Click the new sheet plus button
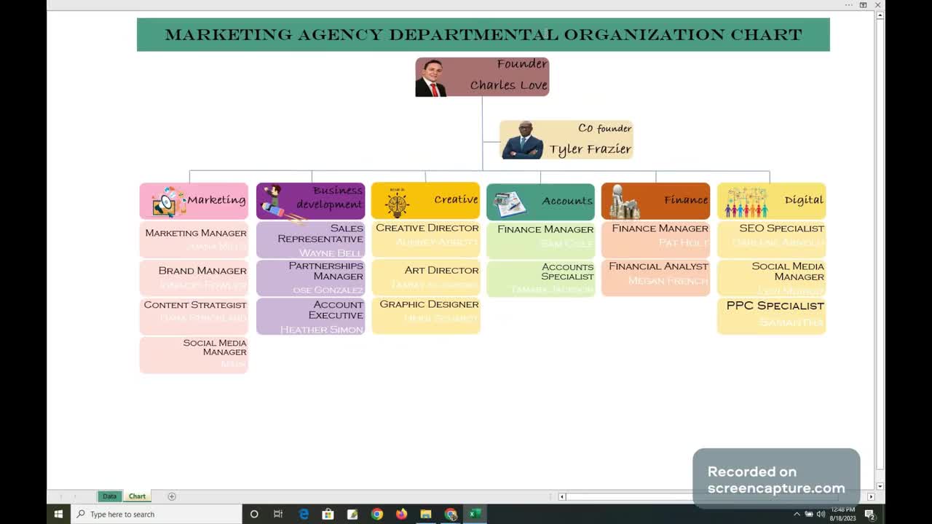This screenshot has width=932, height=524. tap(172, 496)
